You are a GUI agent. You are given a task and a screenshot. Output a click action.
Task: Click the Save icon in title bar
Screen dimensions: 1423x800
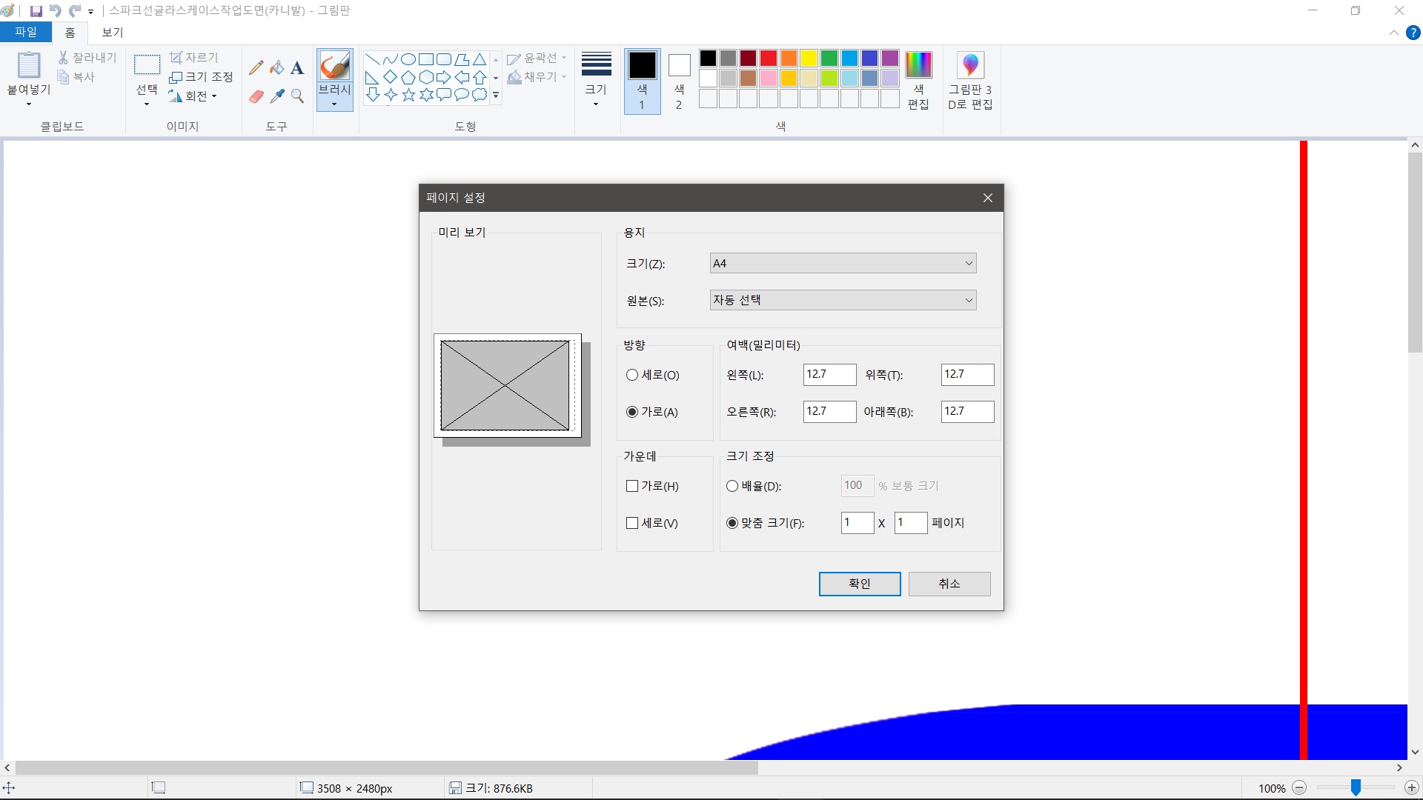point(36,11)
